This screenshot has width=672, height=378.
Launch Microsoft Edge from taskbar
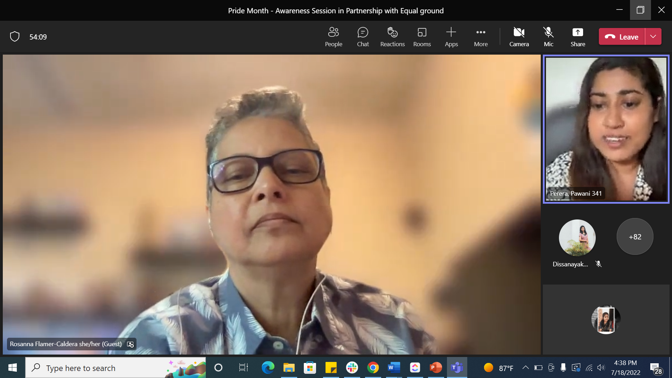268,367
